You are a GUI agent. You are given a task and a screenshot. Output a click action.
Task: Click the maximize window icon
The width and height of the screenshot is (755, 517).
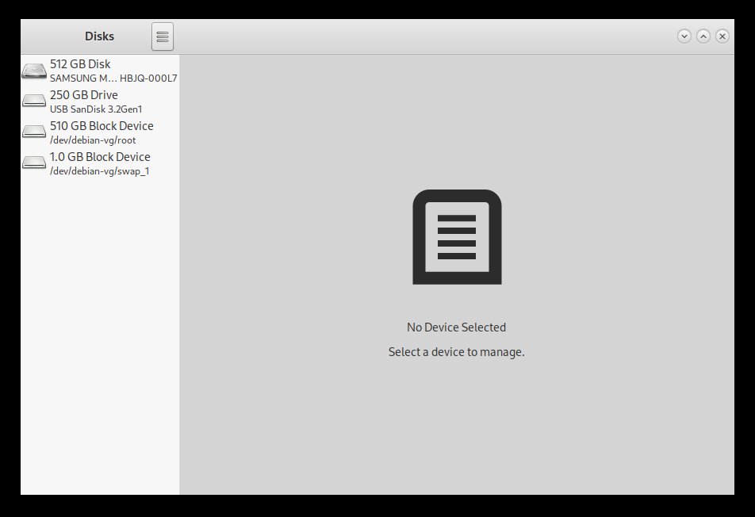pyautogui.click(x=703, y=36)
